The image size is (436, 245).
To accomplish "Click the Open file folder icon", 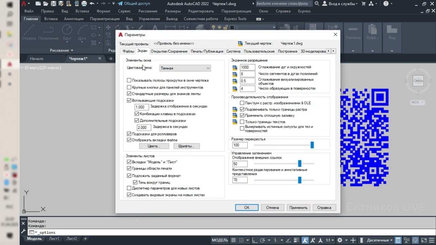I will (46, 4).
